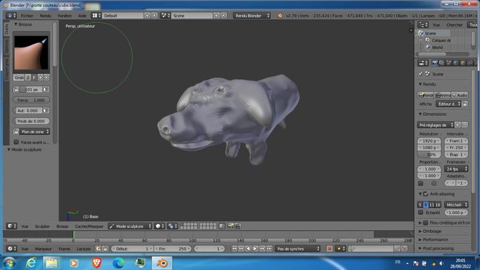480x270 pixels.
Task: Open the Vue menu in 3D view header
Action: tap(25, 227)
